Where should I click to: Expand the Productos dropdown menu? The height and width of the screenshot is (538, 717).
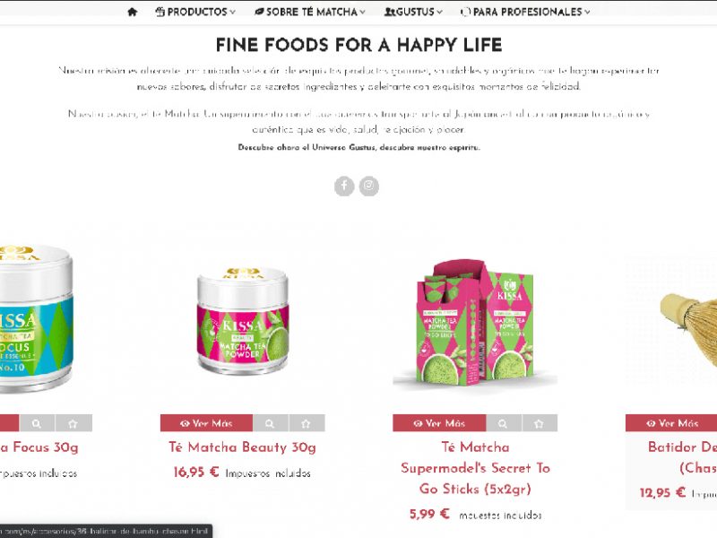195,12
